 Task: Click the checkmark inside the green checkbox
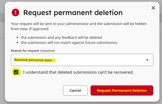[x=16, y=72]
